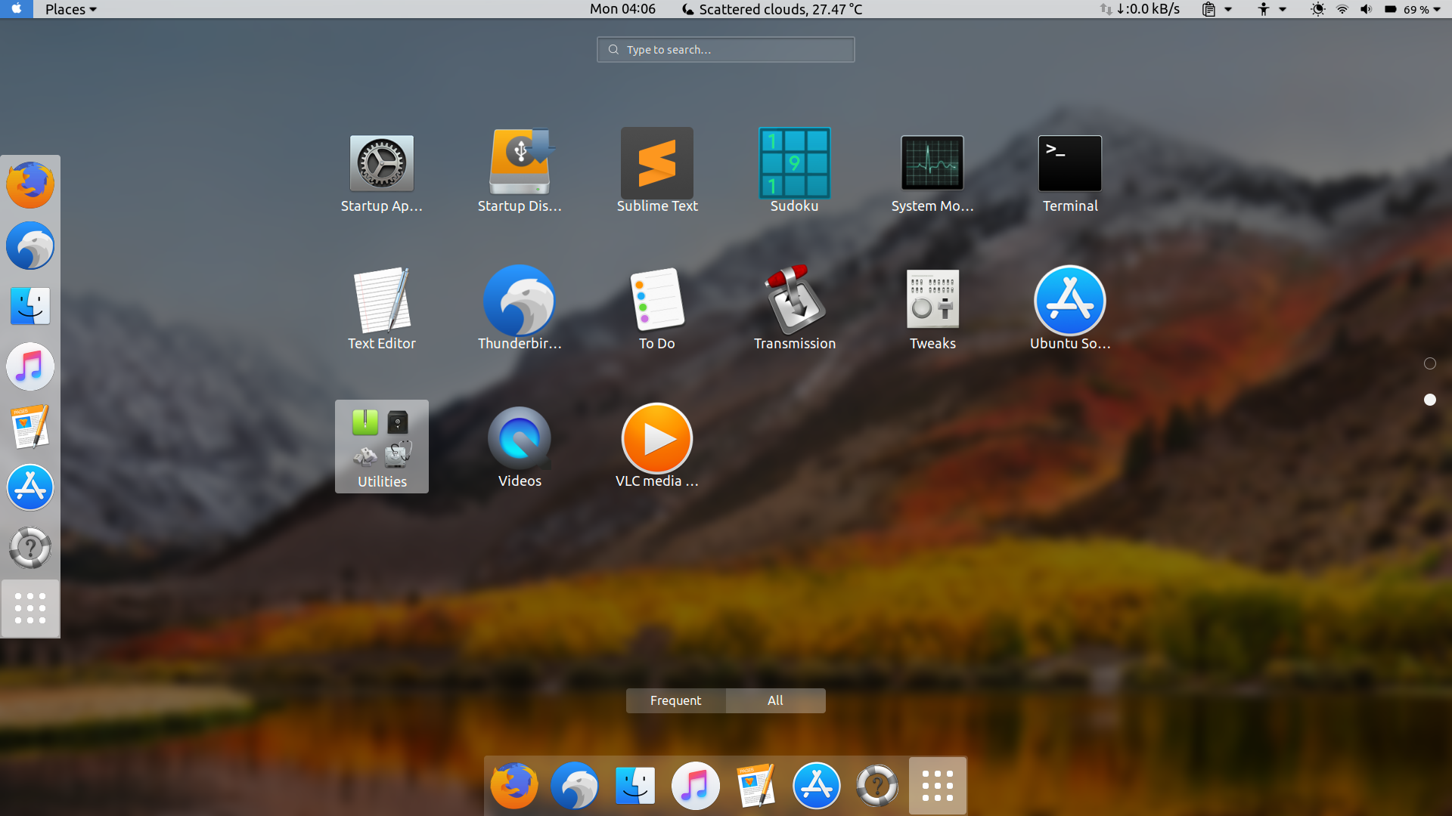Screen dimensions: 1452x816
Task: Launch Thunderbird mail client
Action: [x=519, y=301]
